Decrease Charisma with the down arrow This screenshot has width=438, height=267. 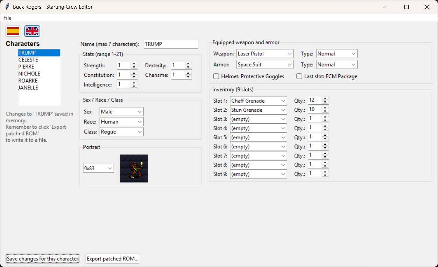point(188,77)
